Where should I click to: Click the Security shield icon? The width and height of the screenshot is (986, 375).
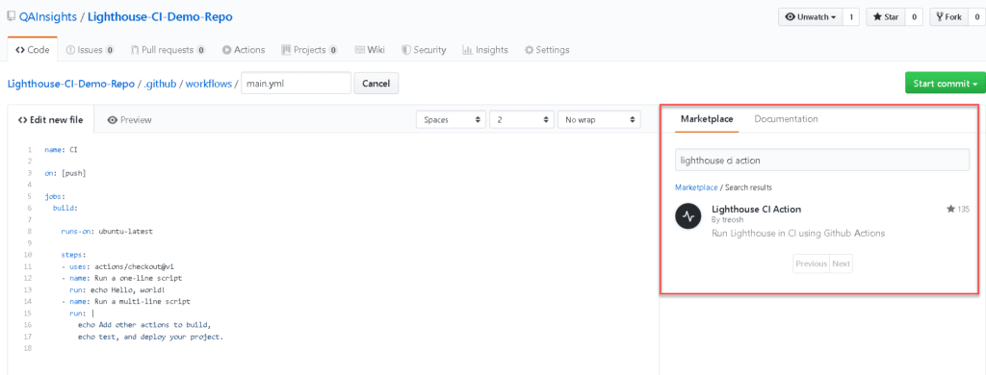(406, 50)
